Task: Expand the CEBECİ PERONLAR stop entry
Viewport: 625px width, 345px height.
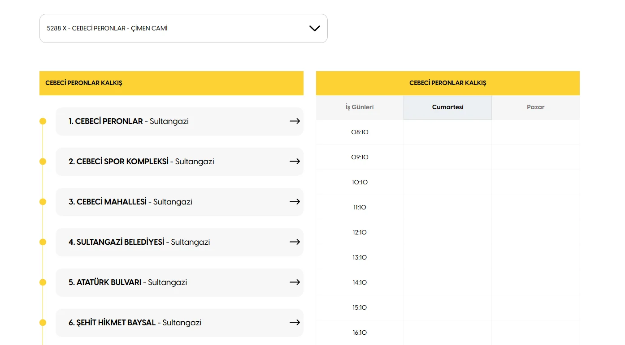Action: (x=179, y=121)
